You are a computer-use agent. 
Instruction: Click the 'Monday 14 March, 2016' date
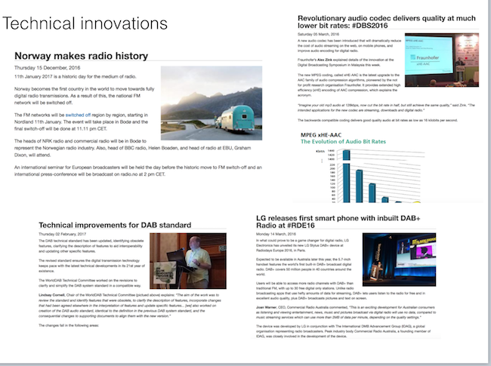click(276, 234)
